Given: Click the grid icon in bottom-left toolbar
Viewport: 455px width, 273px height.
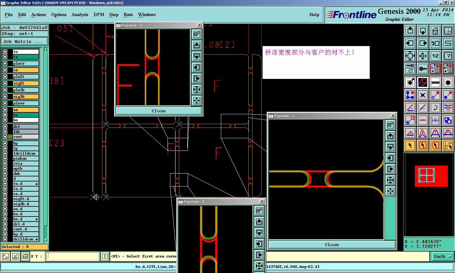Looking at the screenshot, I should click(x=25, y=257).
